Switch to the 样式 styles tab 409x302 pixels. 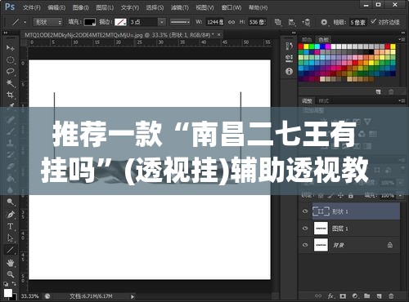(x=324, y=101)
